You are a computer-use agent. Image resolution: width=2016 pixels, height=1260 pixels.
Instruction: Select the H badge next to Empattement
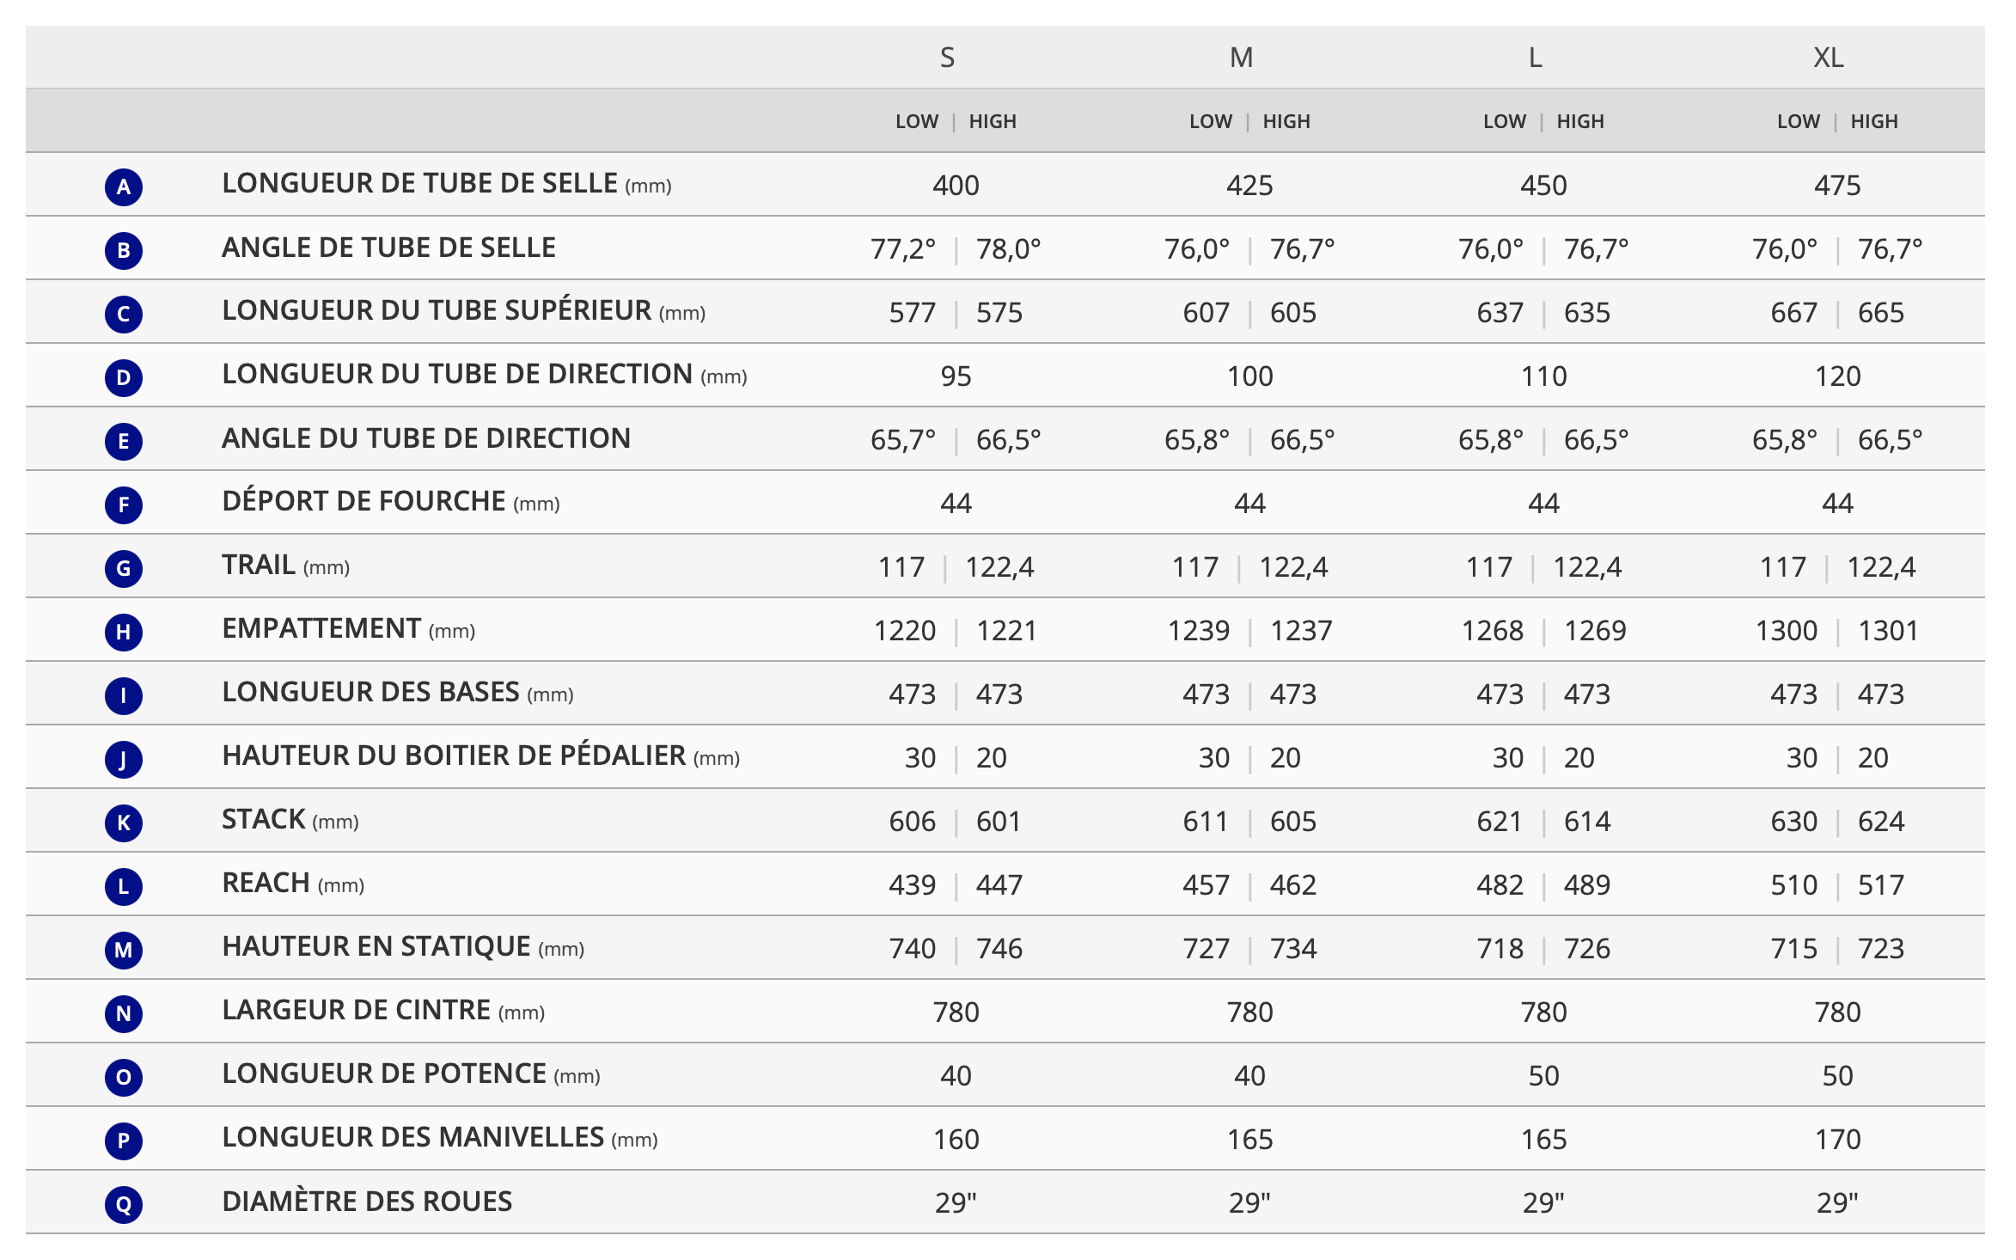124,632
